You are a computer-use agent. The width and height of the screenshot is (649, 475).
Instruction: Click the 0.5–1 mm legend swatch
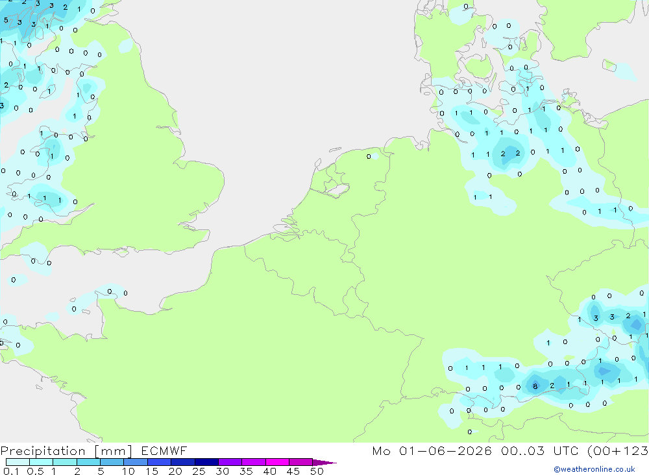point(41,462)
